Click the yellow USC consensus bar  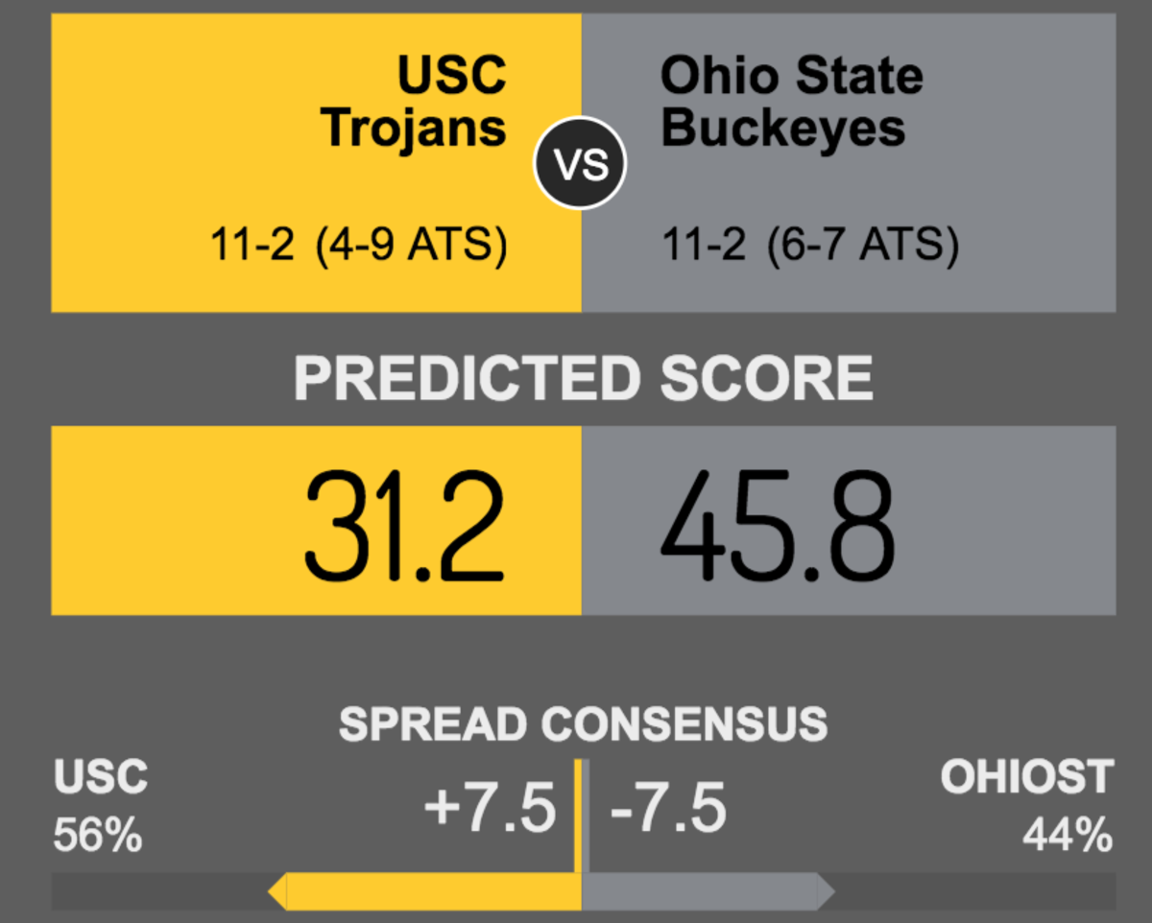pyautogui.click(x=424, y=891)
